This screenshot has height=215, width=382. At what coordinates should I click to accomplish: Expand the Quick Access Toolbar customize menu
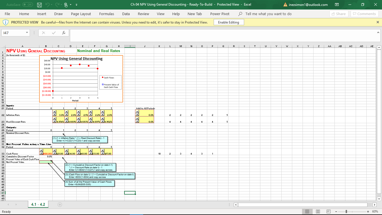tap(76, 5)
